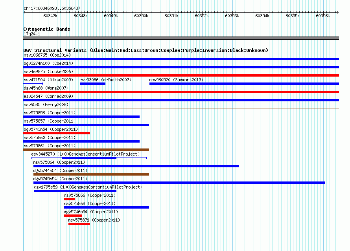This screenshot has height=251, width=350.
Task: Select the brown nsv575861 complex bar
Action: point(86,150)
